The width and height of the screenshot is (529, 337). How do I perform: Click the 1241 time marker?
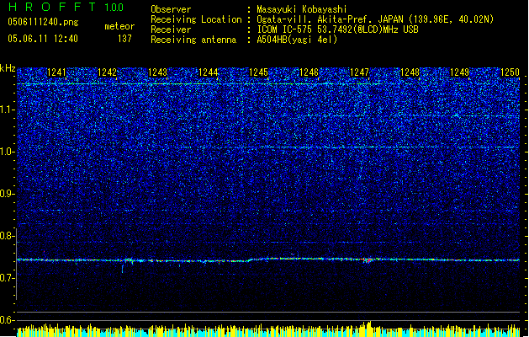pyautogui.click(x=56, y=72)
